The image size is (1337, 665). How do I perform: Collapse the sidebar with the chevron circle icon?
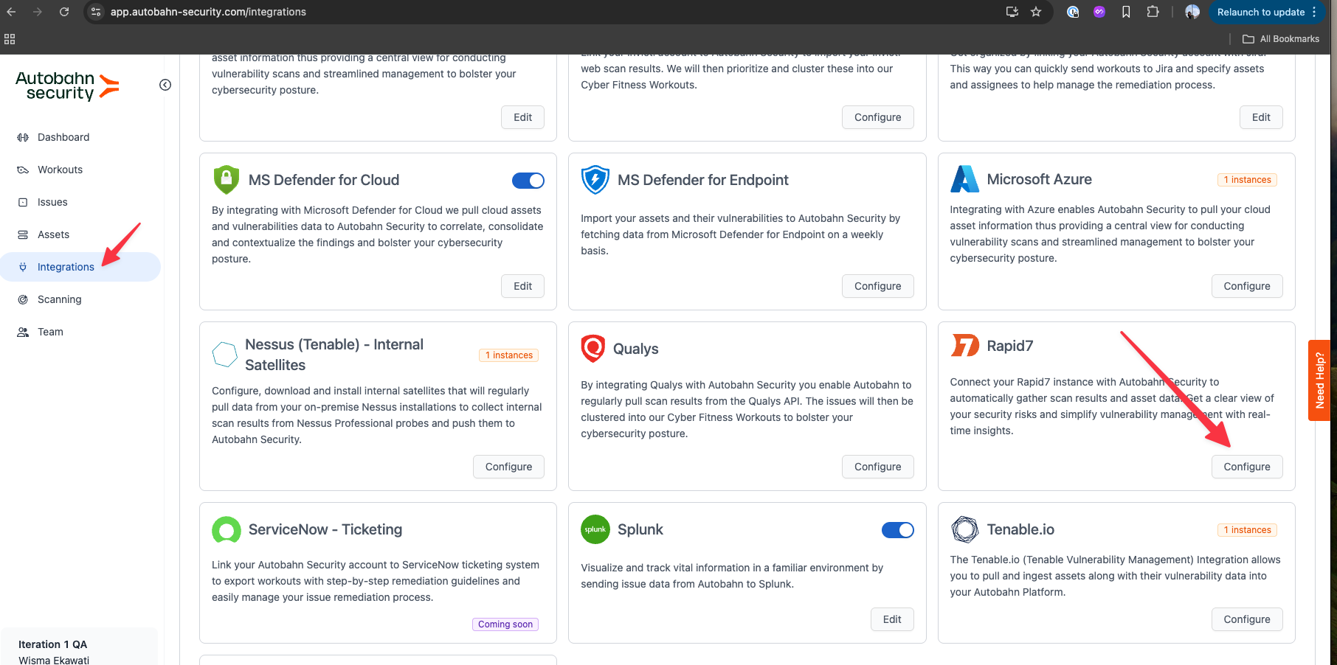click(165, 85)
